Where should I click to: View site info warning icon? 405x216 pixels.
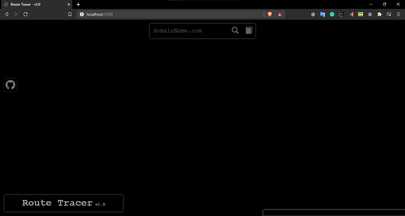(82, 14)
